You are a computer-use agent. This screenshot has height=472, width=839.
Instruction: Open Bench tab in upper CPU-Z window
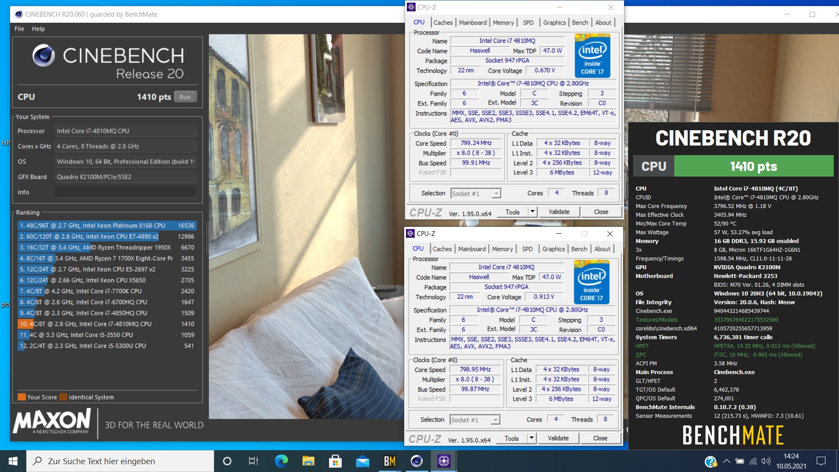[580, 23]
